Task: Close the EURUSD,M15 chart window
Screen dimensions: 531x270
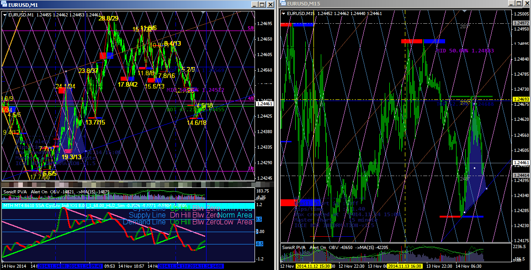Action: click(x=528, y=3)
